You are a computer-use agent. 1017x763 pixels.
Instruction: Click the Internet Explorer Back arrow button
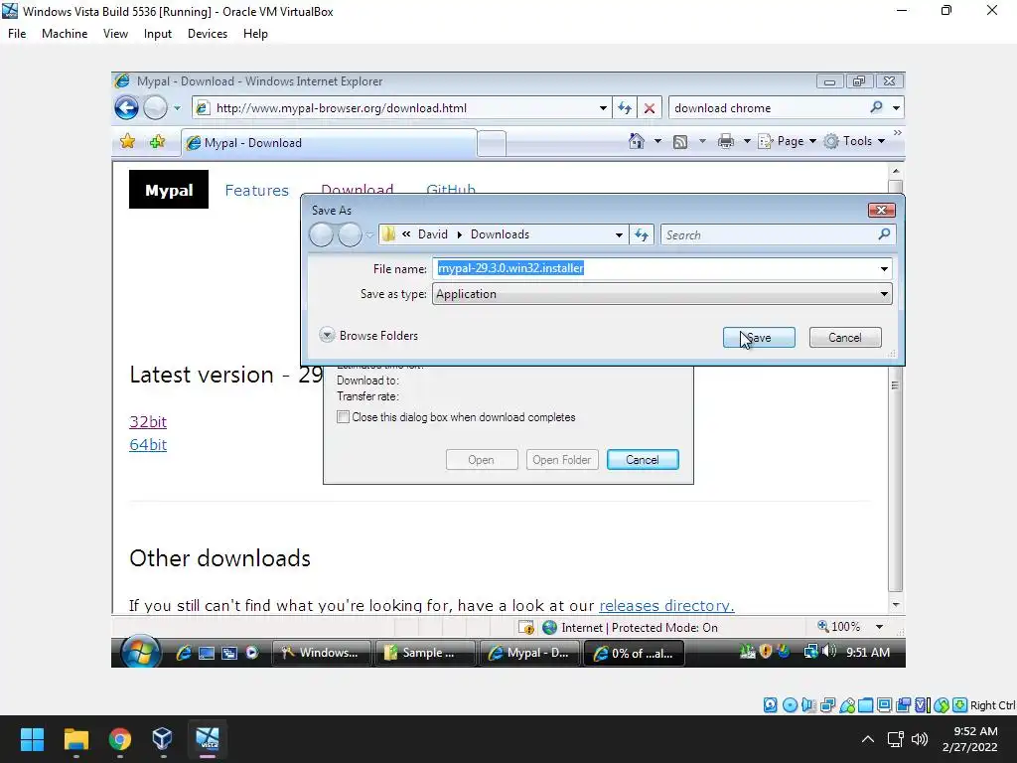tap(126, 107)
